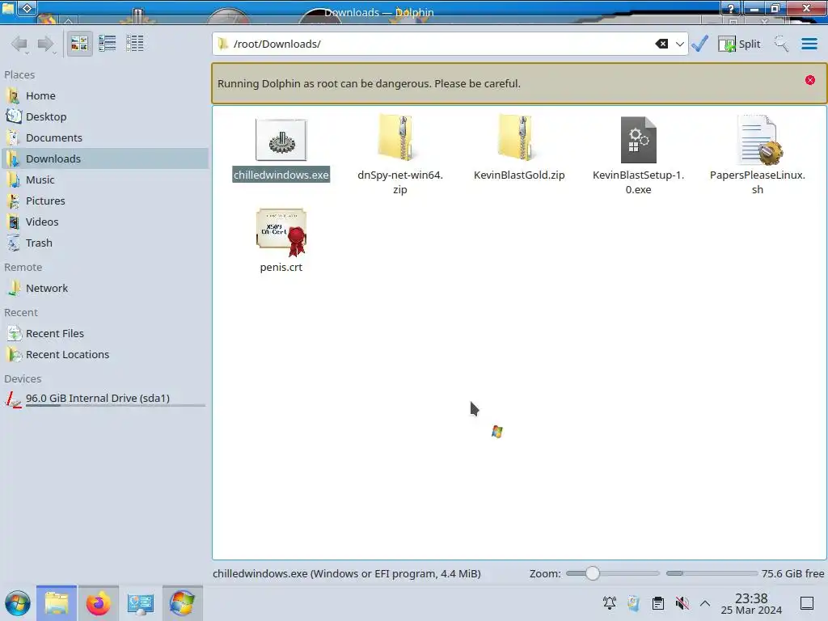Open the 23:38 clock calendar
Viewport: 828px width, 621px height.
tap(751, 603)
